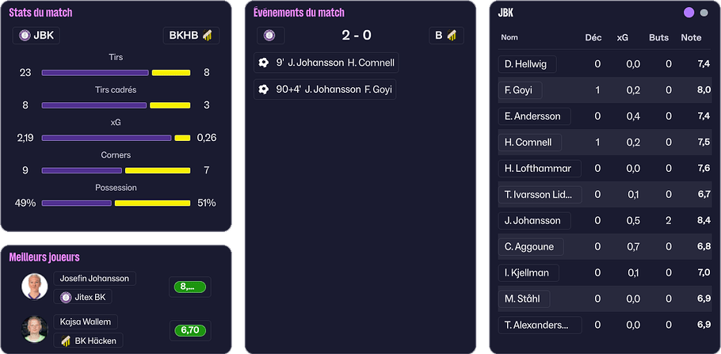
Task: Switch to the grey team dot in the JBK panel
Action: [x=704, y=13]
